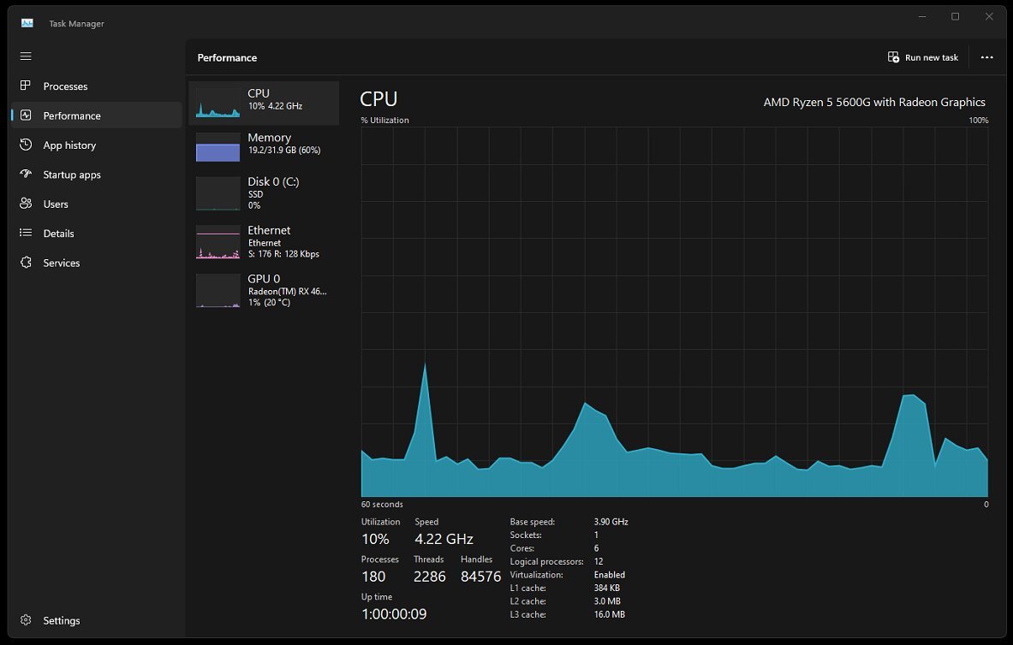Click the 4.22 GHz speed value below graph

444,539
